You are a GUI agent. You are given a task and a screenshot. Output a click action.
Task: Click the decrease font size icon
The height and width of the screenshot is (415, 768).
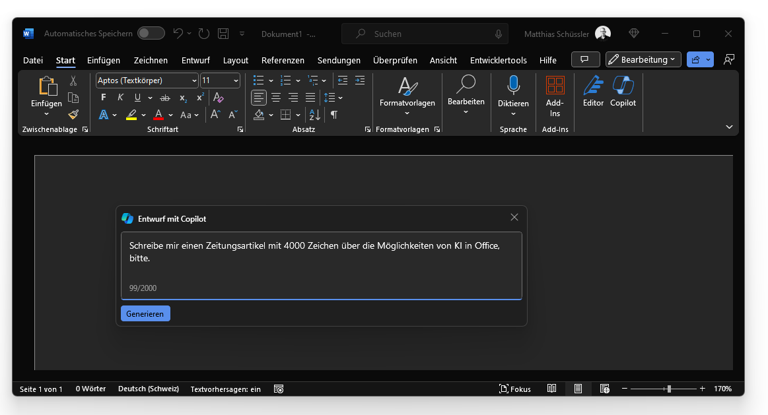pyautogui.click(x=232, y=115)
